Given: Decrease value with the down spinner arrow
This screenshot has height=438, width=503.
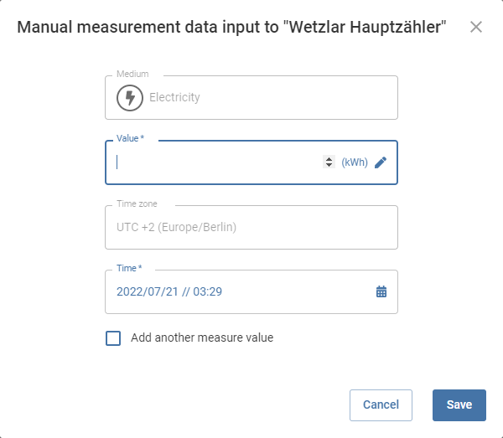Looking at the screenshot, I should [x=329, y=165].
